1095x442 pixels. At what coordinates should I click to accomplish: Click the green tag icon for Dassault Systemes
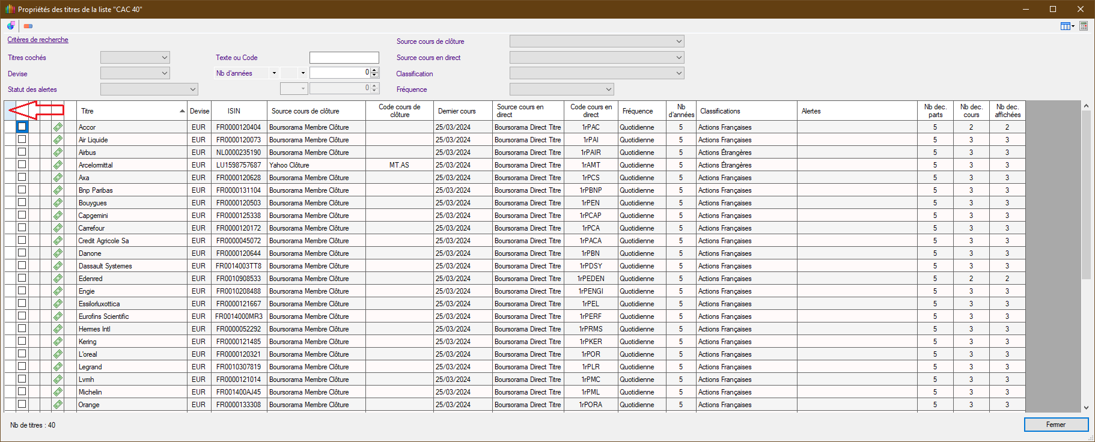58,266
